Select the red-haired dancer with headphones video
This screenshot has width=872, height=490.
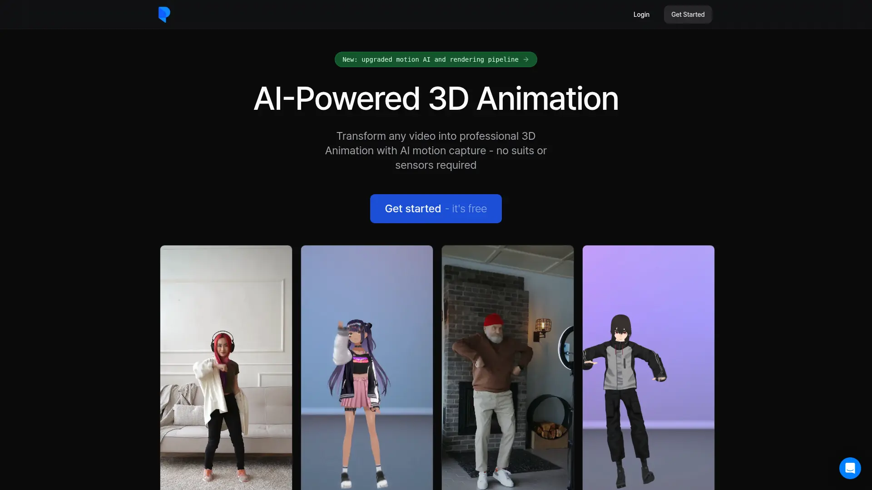[226, 367]
